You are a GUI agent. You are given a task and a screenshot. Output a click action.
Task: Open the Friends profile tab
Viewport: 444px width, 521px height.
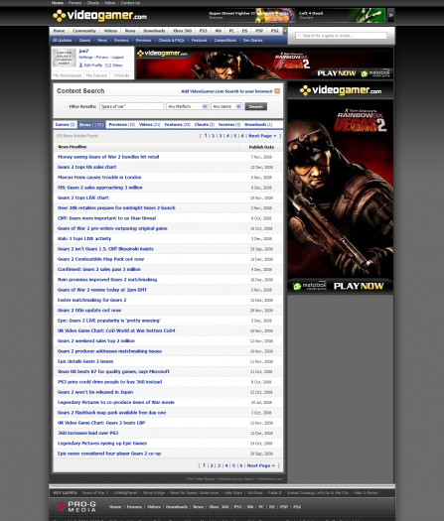(x=122, y=75)
